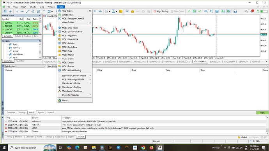The width and height of the screenshot is (269, 151).
Task: Switch to the EURUSD,H1 chart tab
Action: pos(215,61)
